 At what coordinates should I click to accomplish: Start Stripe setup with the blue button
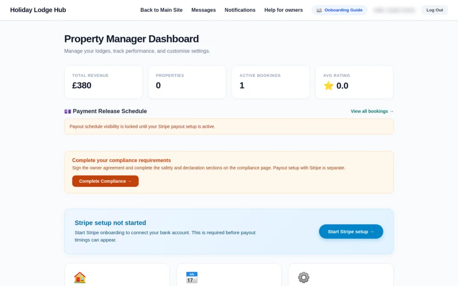point(351,231)
